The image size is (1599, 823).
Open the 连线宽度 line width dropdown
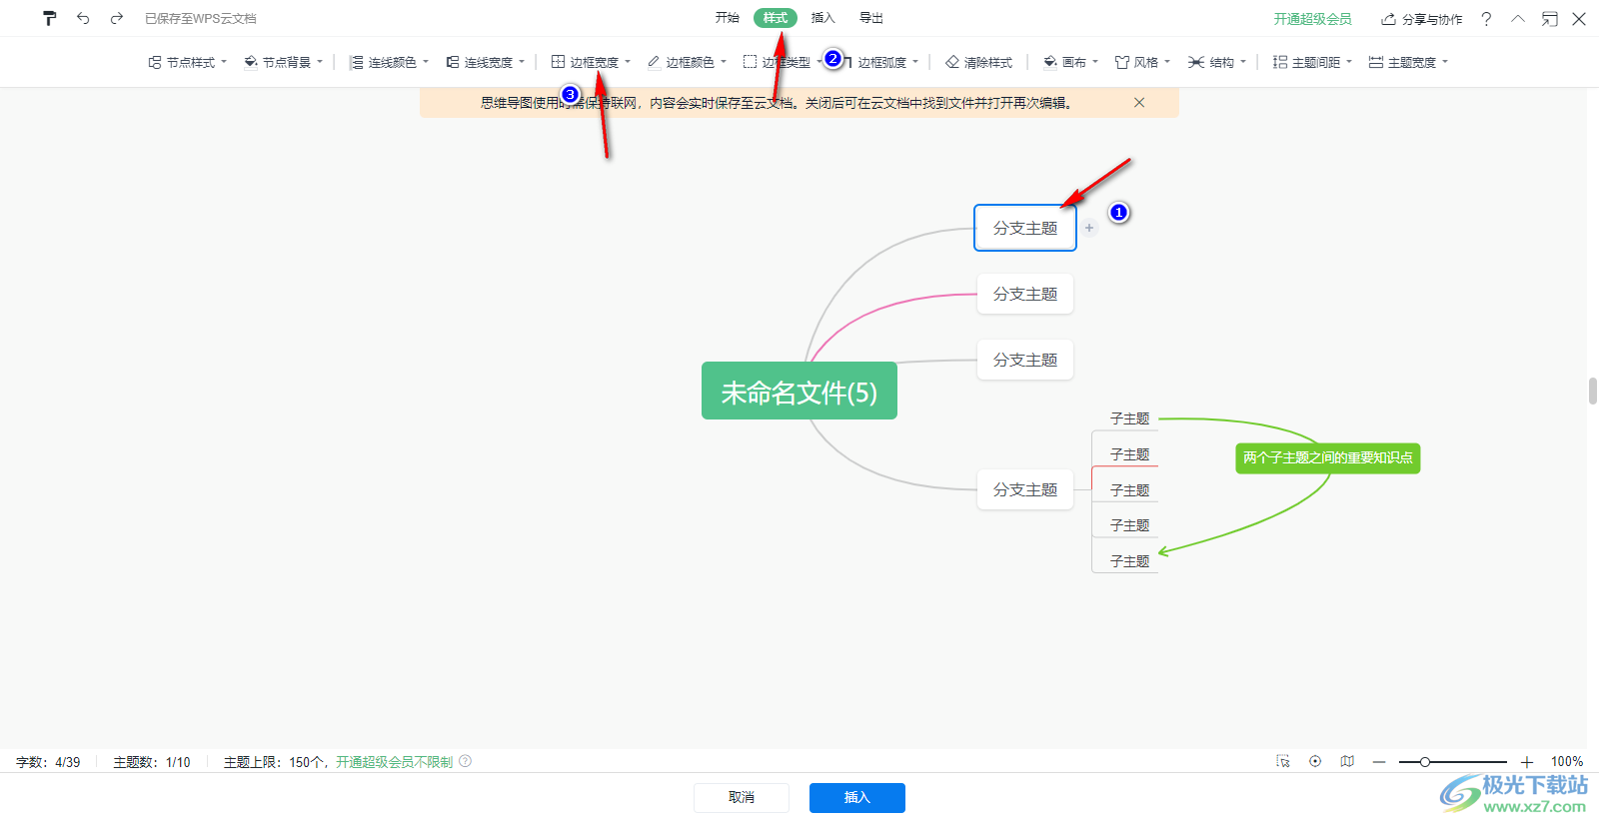[486, 62]
